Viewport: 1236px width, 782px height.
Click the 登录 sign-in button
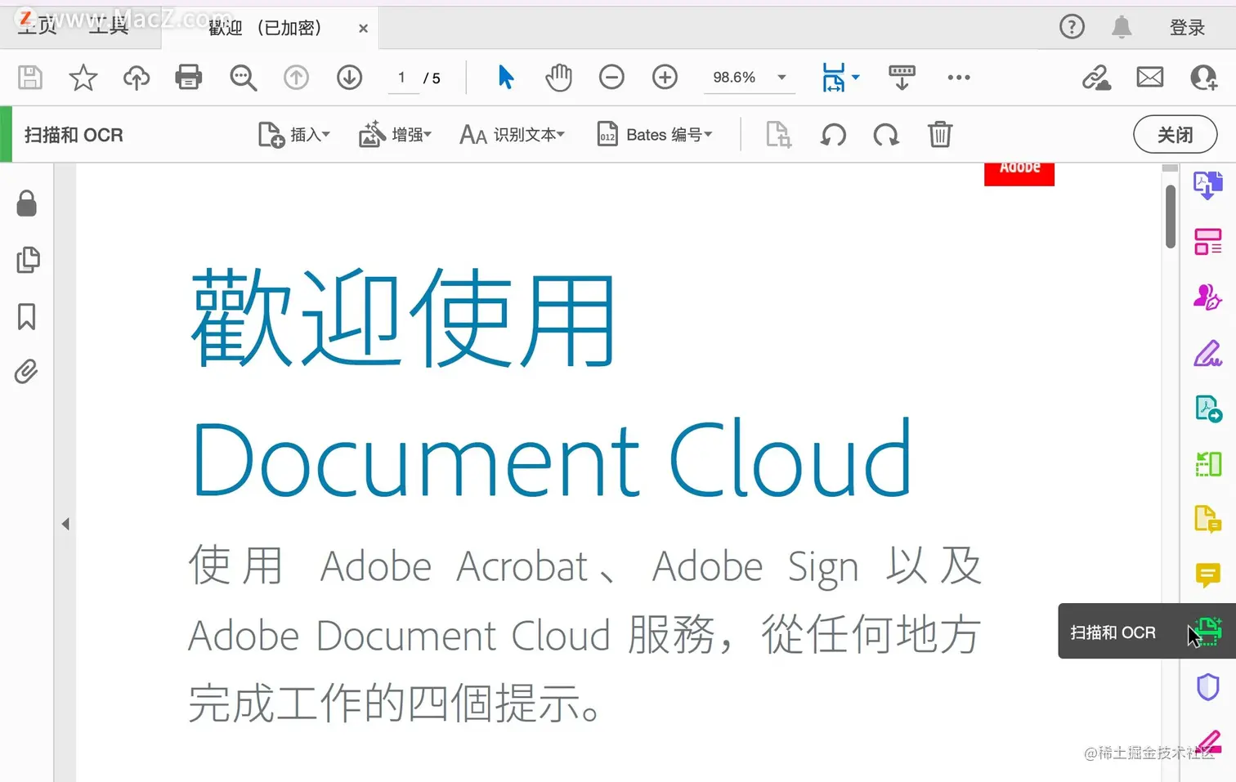point(1187,28)
